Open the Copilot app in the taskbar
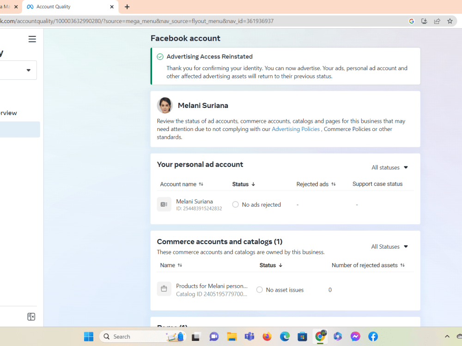 pos(338,336)
